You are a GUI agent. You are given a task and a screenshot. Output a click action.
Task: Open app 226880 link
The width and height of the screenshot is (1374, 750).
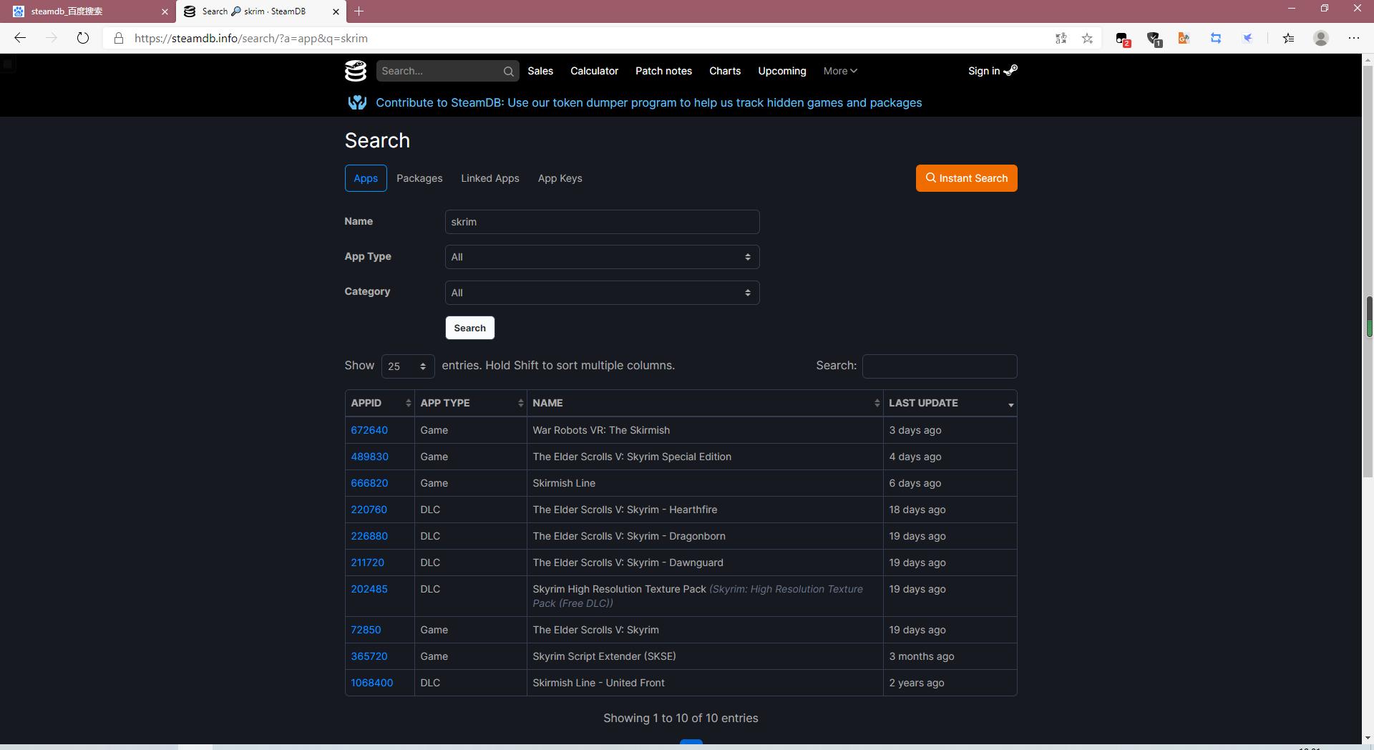(x=369, y=536)
